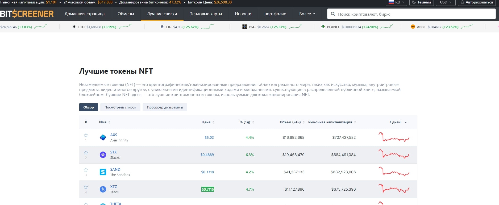499x205 pixels.
Task: Sort by Рыночная капитализация column
Action: pyautogui.click(x=332, y=122)
